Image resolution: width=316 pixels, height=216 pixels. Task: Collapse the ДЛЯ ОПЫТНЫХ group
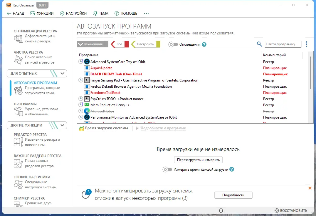click(37, 74)
